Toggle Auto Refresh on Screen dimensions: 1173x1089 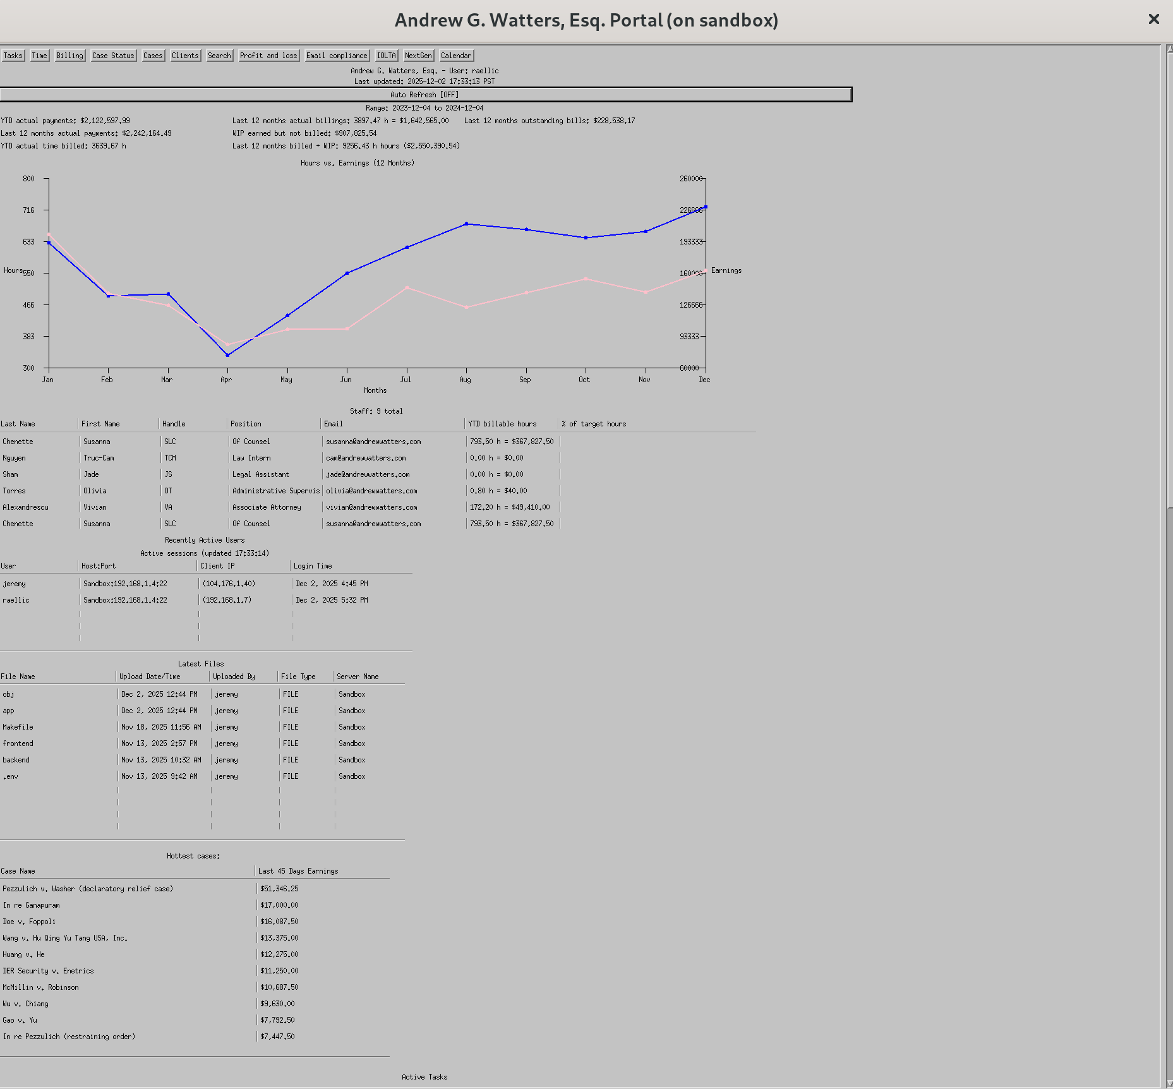coord(425,95)
